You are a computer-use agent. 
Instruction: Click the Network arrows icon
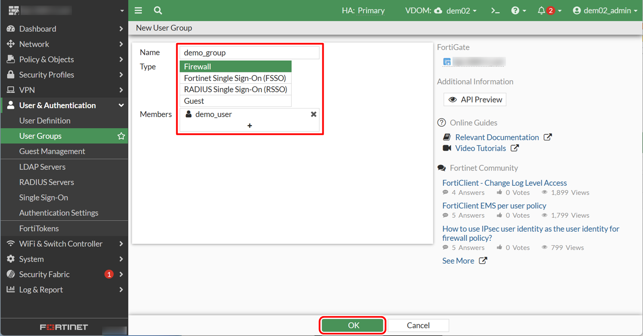[11, 44]
